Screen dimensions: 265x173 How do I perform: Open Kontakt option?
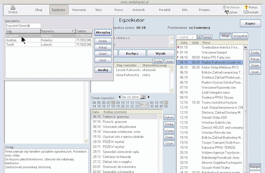[251, 12]
